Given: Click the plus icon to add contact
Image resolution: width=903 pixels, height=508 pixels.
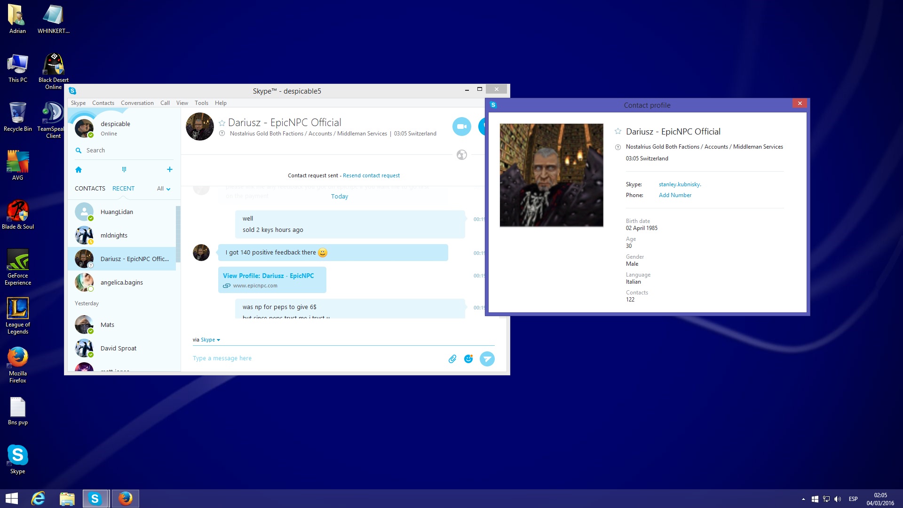Looking at the screenshot, I should [x=170, y=169].
